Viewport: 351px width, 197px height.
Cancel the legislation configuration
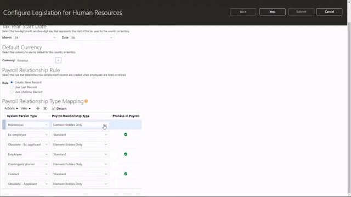tap(329, 12)
